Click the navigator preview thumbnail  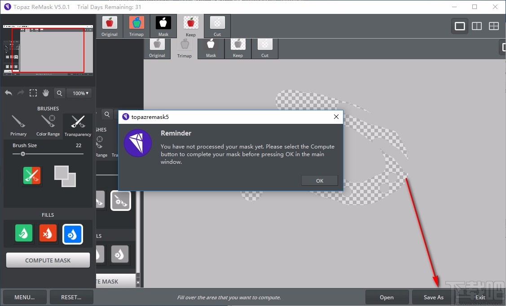[48, 50]
